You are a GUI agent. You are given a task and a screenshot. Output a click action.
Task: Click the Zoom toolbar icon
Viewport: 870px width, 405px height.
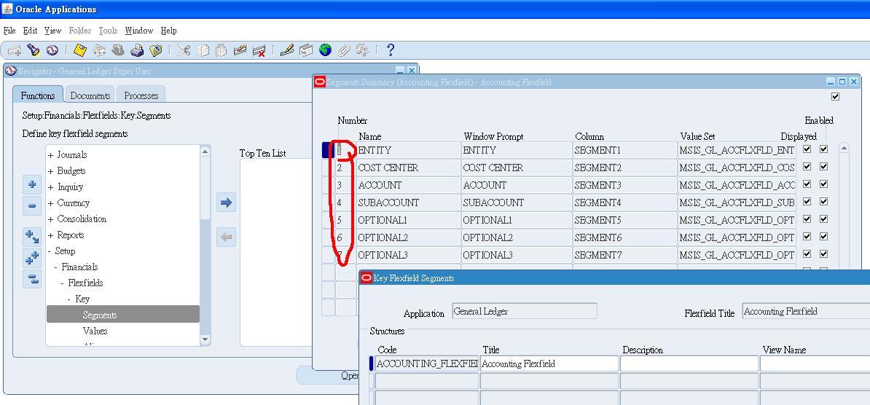[306, 50]
